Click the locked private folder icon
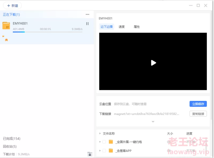 [90, 154]
